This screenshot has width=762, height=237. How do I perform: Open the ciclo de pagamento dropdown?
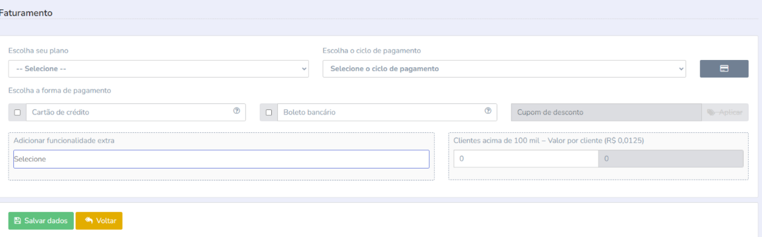point(504,69)
